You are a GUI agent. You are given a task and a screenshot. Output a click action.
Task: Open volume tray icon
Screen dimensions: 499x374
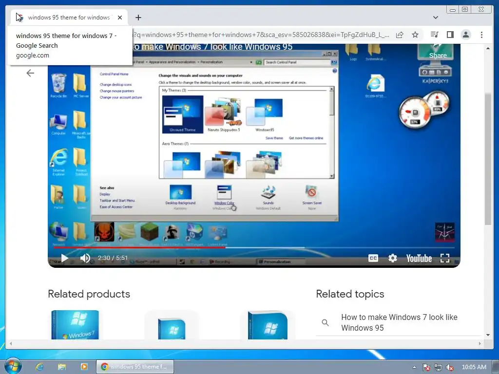pyautogui.click(x=450, y=367)
